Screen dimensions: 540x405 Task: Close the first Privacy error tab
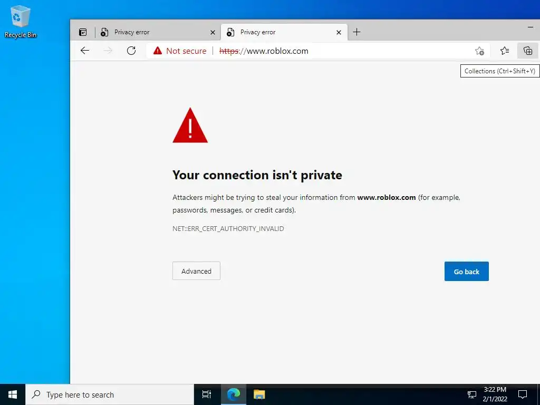213,32
